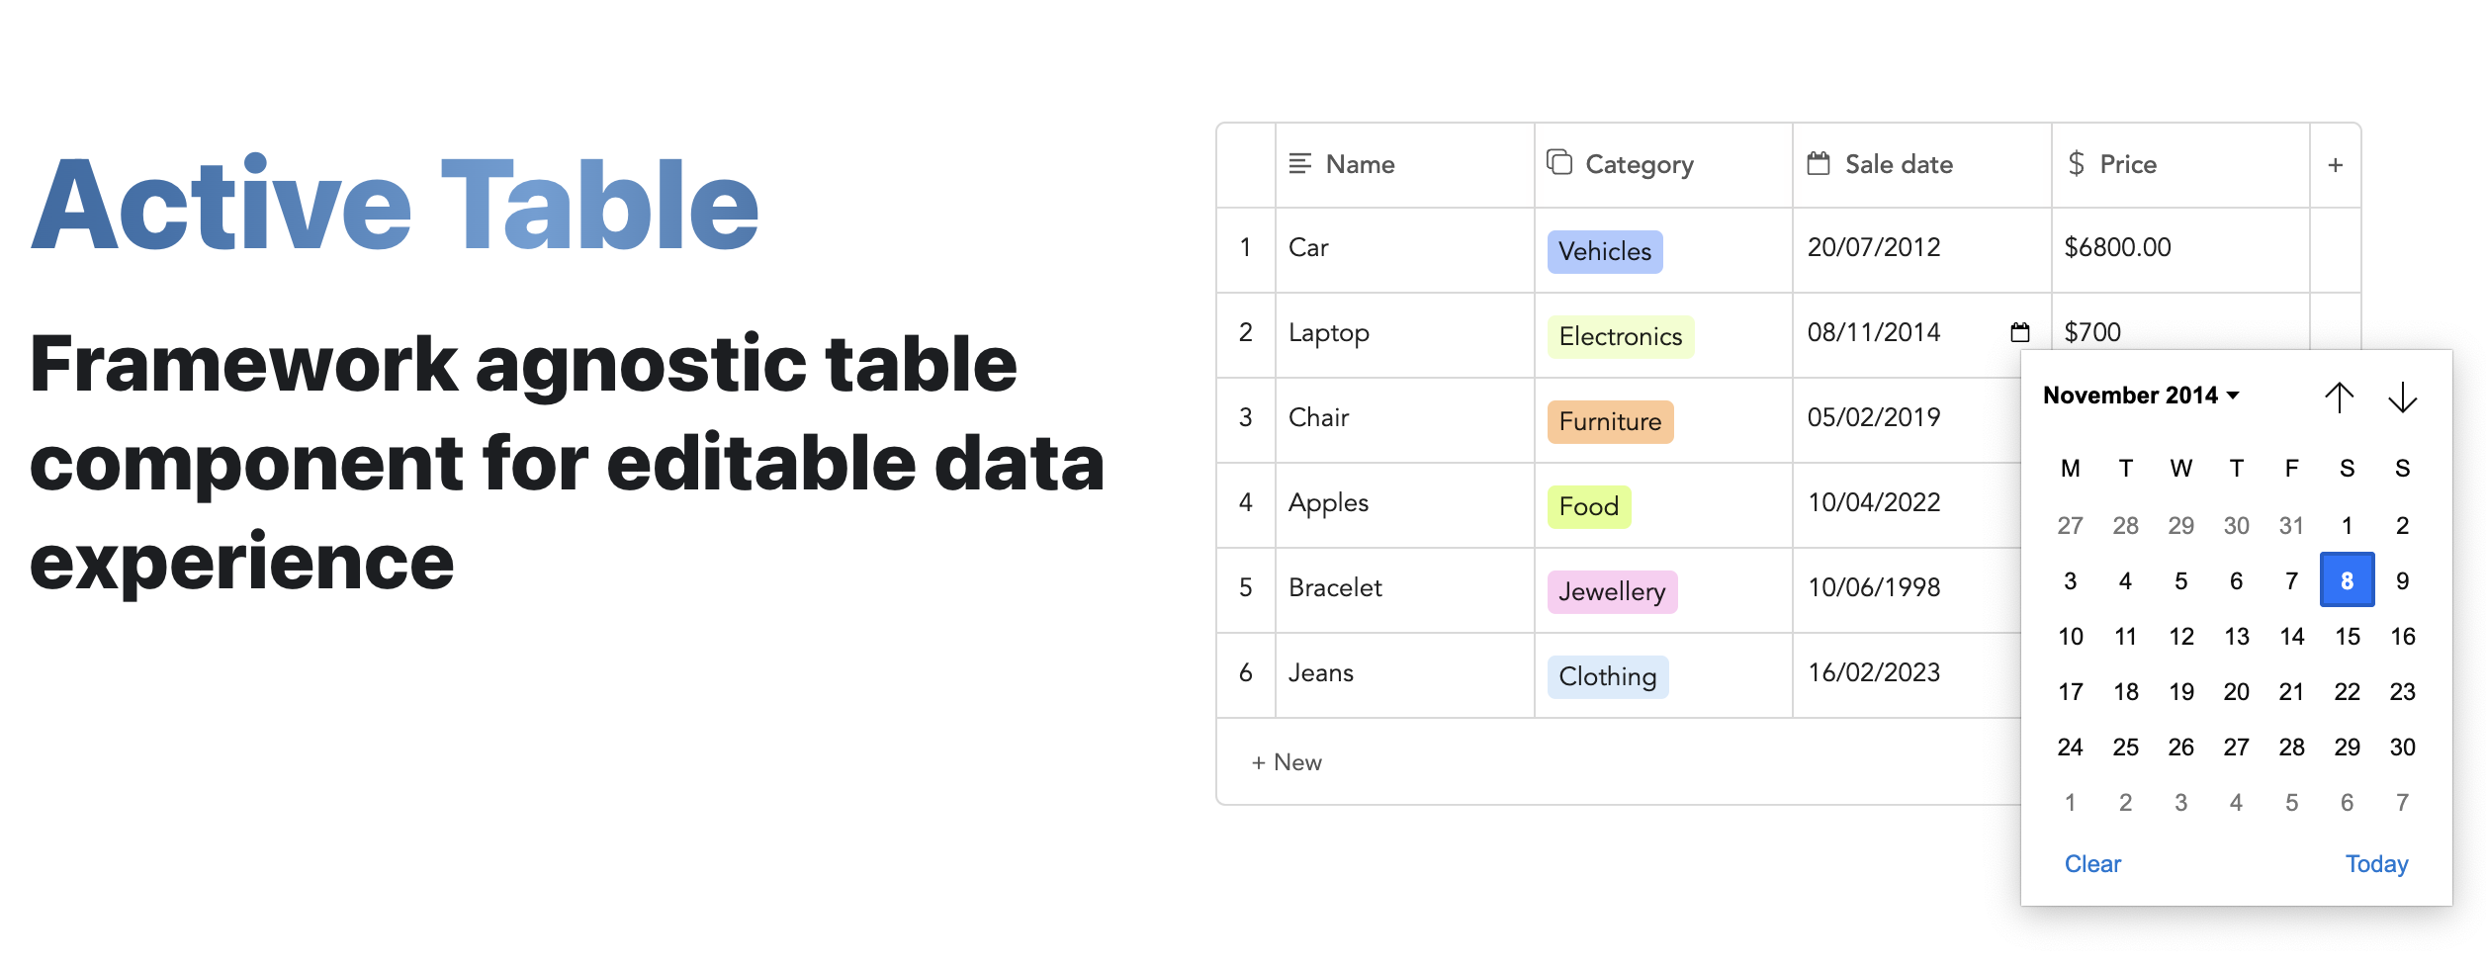This screenshot has width=2486, height=969.
Task: Go to next month with down arrow
Action: (2402, 397)
